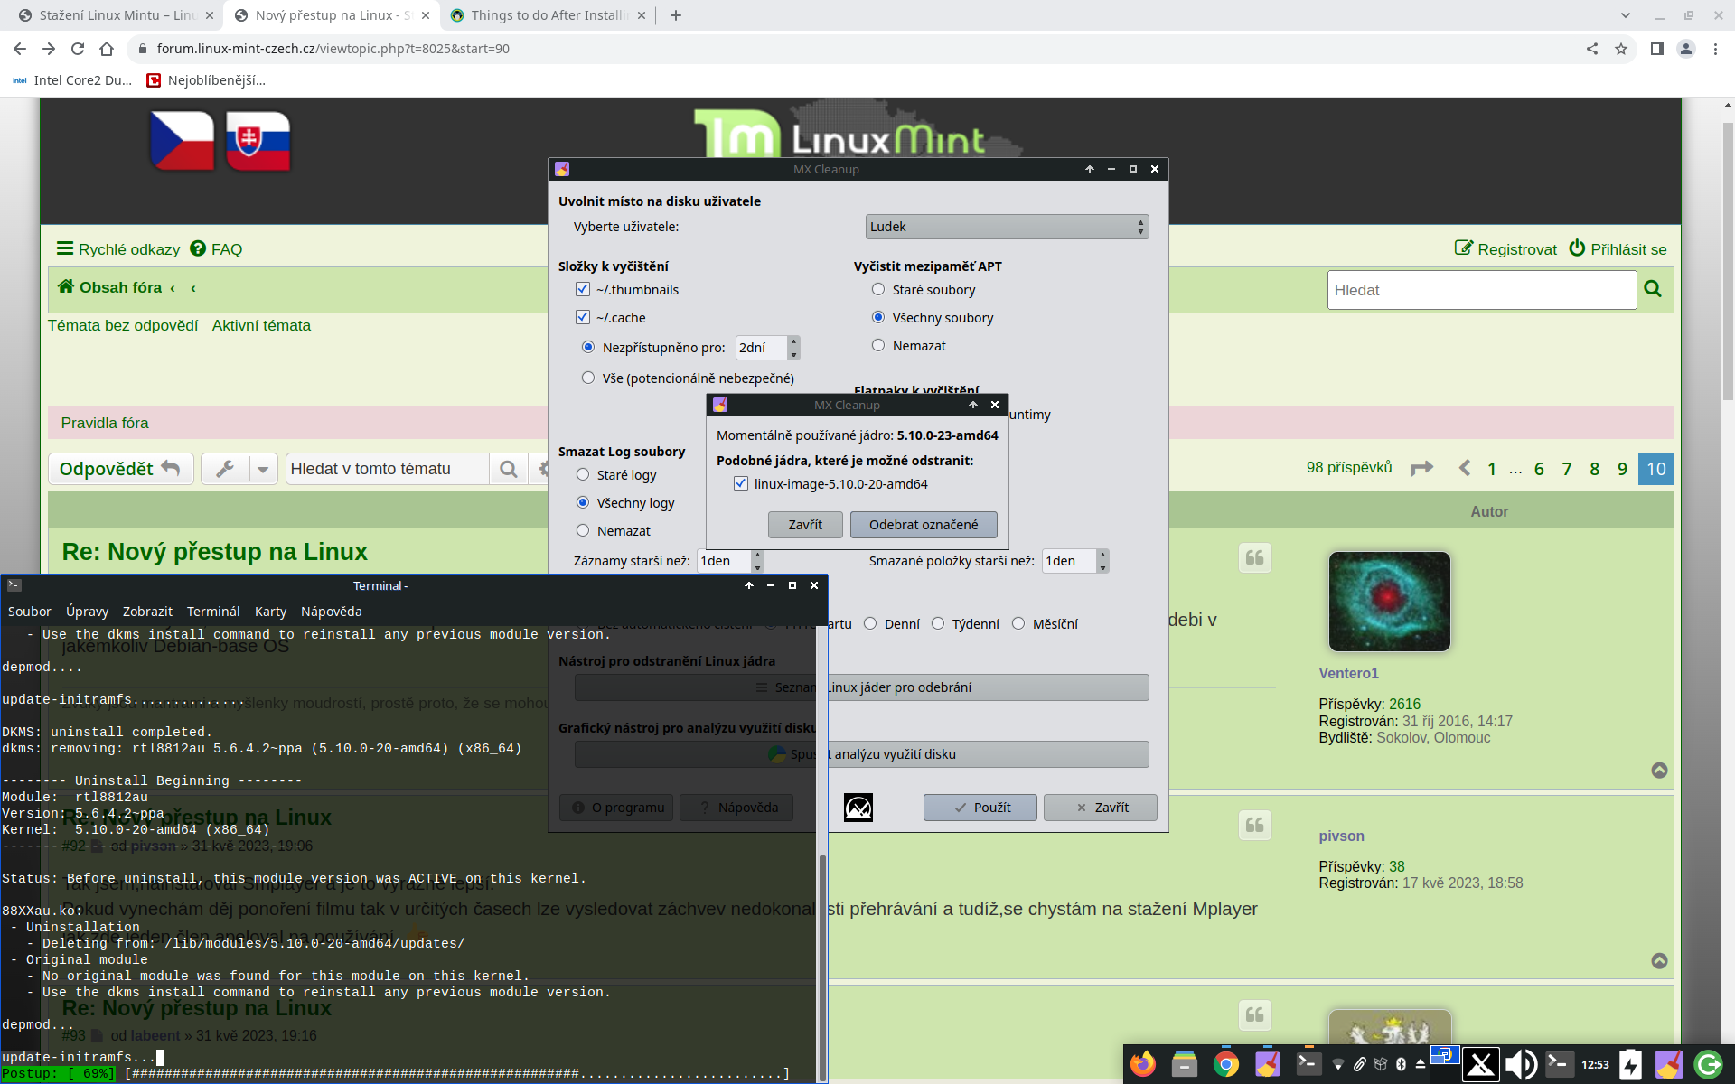Screen dimensions: 1735x1084
Task: Launch Firefox from the taskbar
Action: coord(1142,1064)
